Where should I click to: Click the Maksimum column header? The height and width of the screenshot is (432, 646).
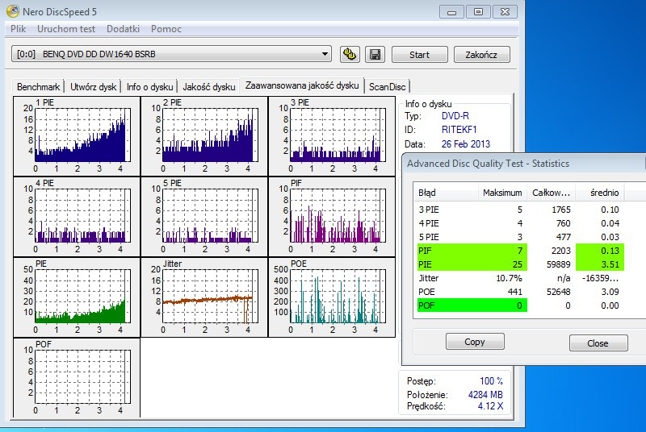[502, 193]
